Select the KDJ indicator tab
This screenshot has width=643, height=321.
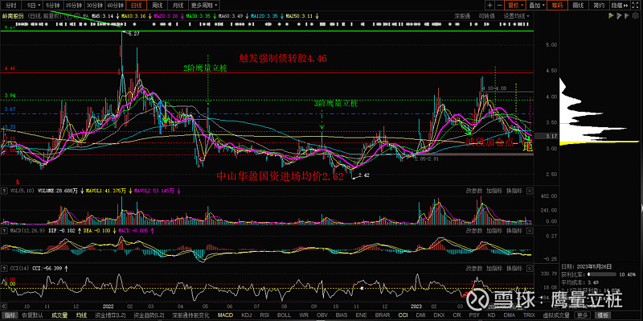point(247,315)
